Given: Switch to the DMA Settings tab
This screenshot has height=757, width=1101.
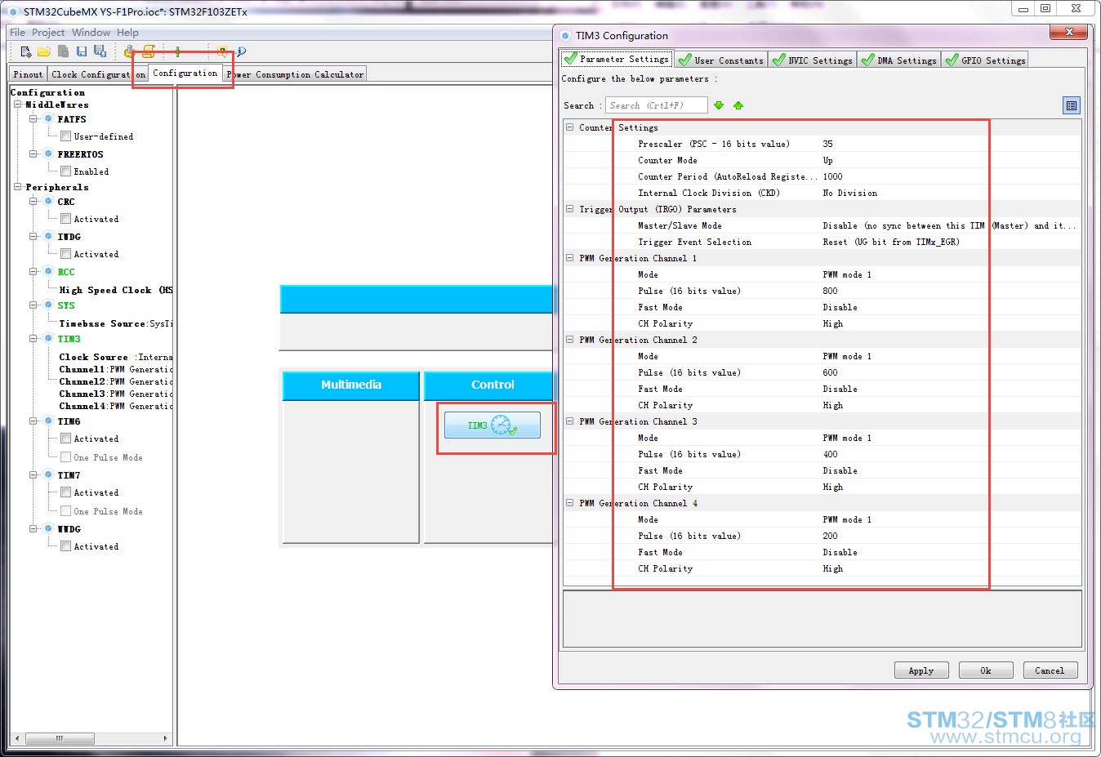Looking at the screenshot, I should point(899,60).
